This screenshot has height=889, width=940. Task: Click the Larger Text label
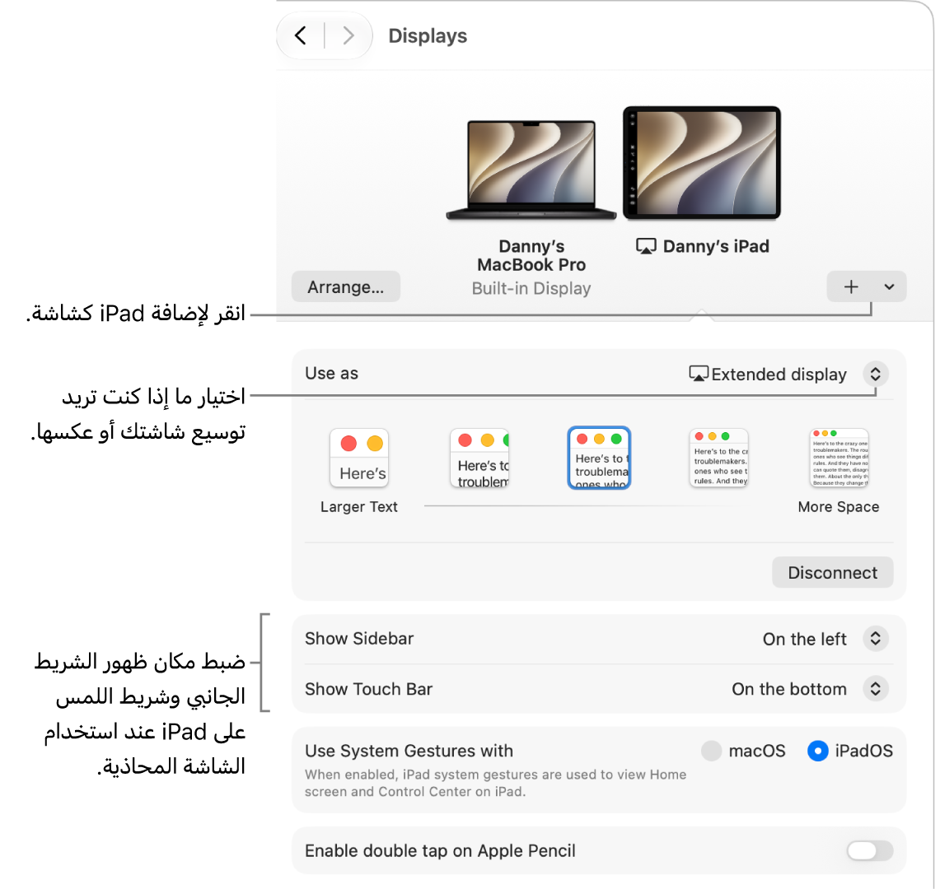point(358,507)
